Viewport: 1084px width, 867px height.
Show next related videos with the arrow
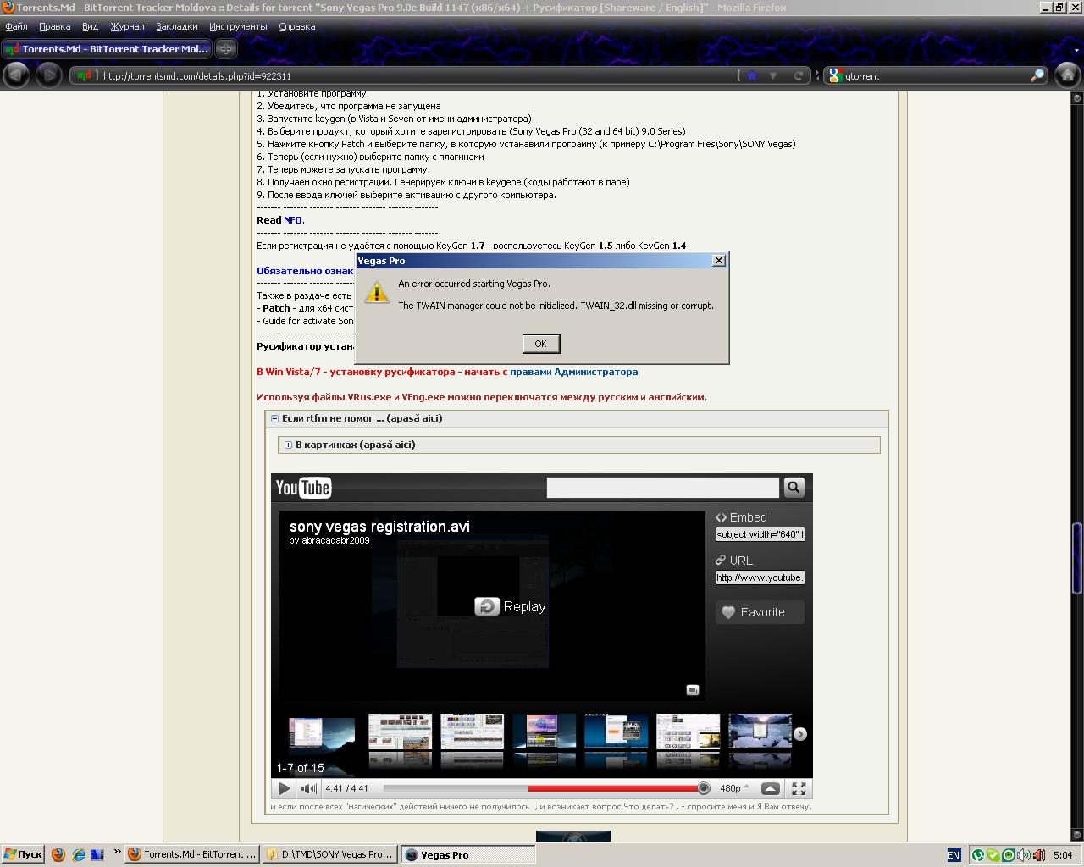(x=799, y=734)
